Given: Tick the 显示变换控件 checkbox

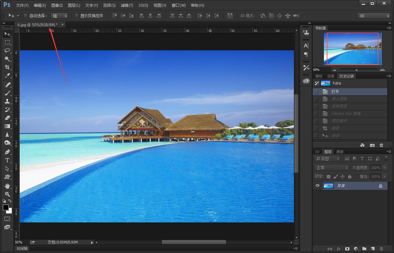Looking at the screenshot, I should (77, 16).
